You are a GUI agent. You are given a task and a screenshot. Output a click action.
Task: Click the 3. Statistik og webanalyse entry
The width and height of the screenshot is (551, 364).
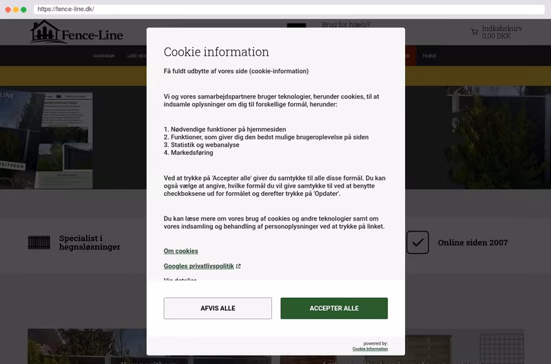tap(201, 145)
